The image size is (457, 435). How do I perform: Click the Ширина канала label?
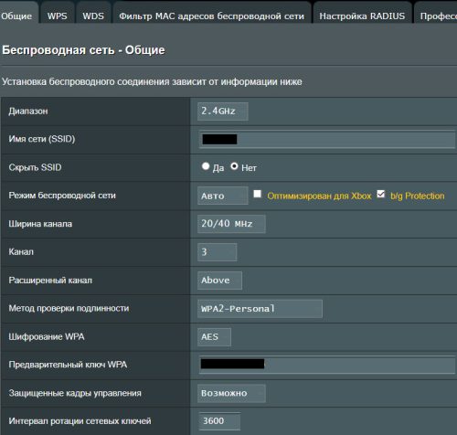point(40,224)
